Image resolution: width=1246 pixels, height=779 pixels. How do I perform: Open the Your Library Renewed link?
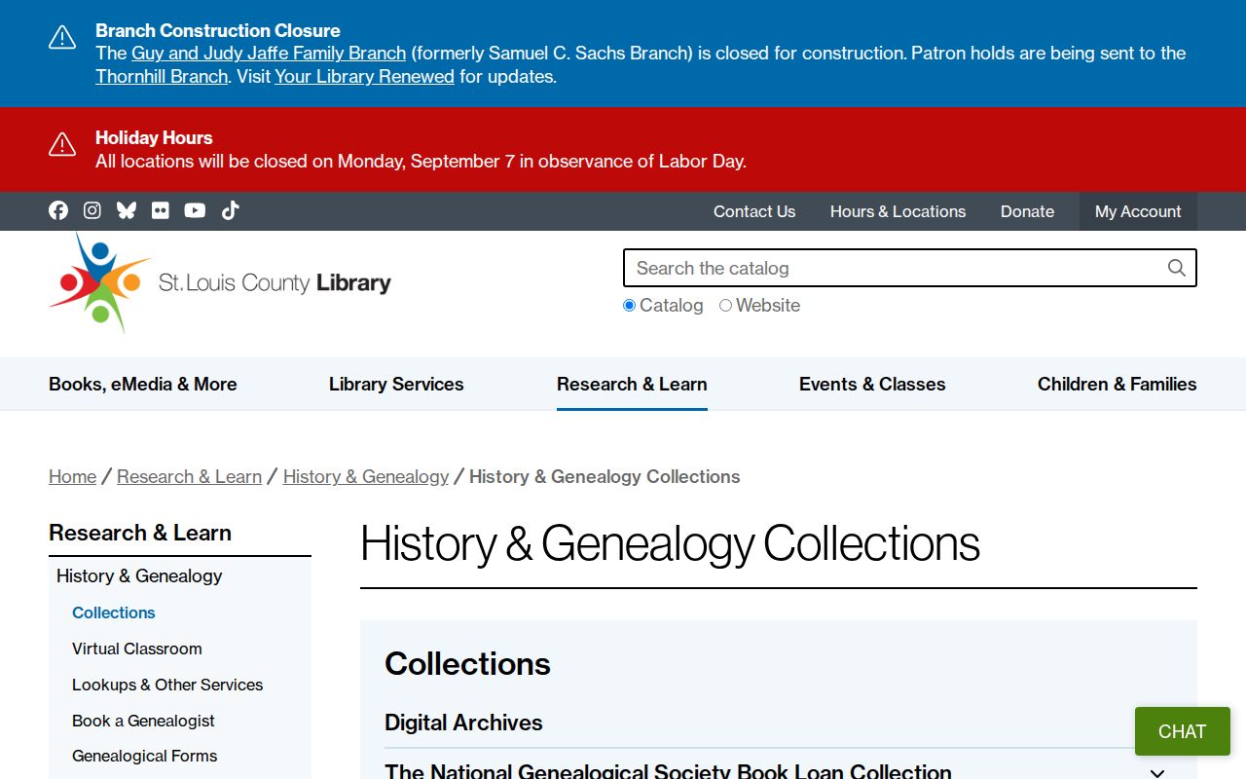[364, 77]
